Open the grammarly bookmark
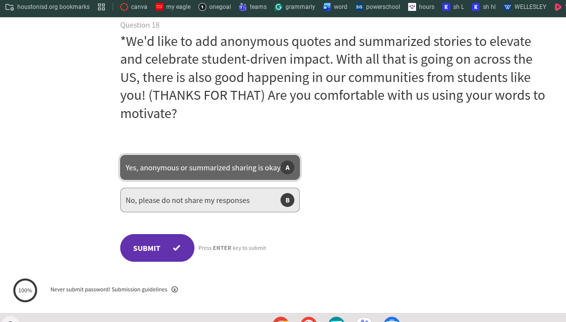Viewport: 566px width, 322px height. tap(295, 7)
